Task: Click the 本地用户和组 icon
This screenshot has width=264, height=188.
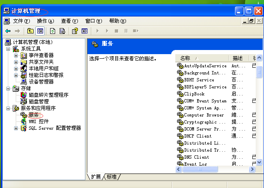Action: pos(24,69)
